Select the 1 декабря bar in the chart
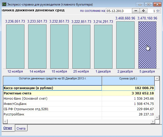163x137 pixels. tap(103, 47)
